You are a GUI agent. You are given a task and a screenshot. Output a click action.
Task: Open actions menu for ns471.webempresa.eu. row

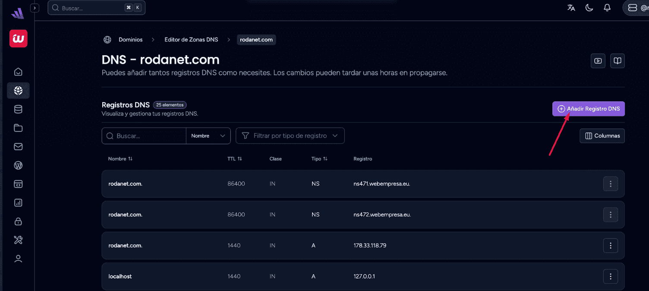610,184
